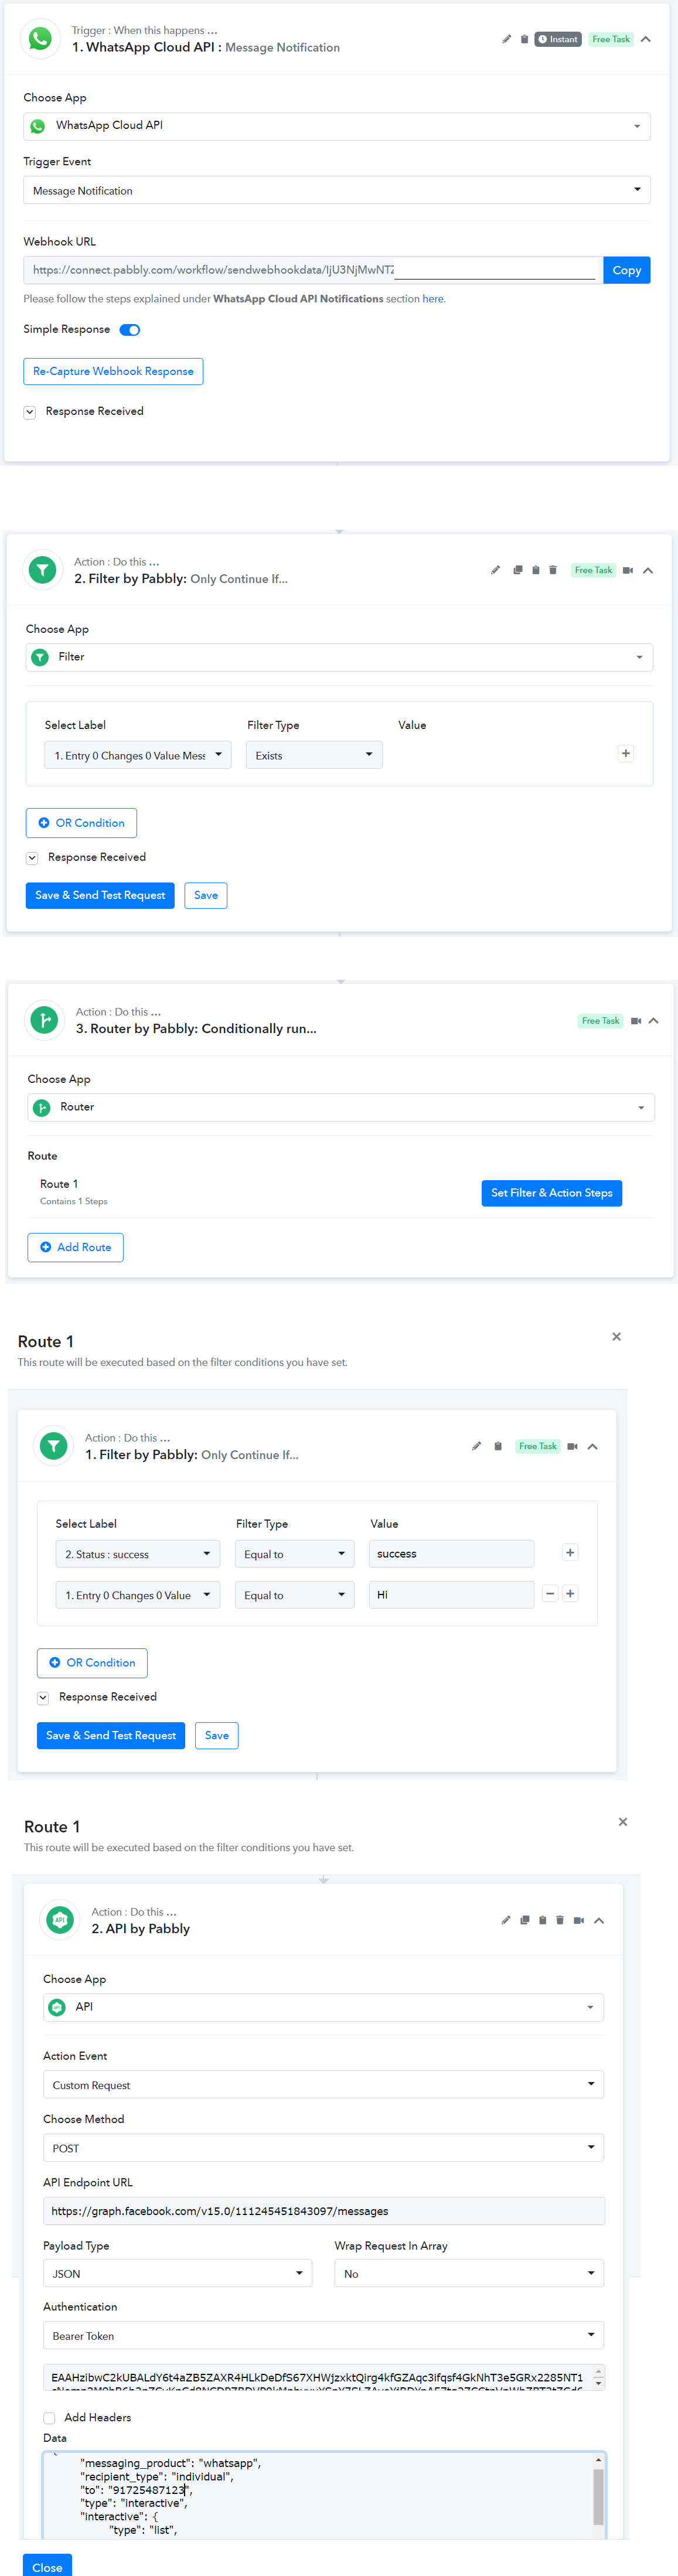678x2576 pixels.
Task: Click the duplicate icon on step 2 Filter by Pabbly
Action: pos(518,570)
